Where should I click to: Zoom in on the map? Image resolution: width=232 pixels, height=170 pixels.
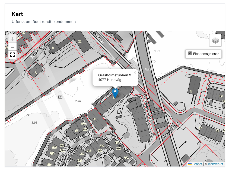pyautogui.click(x=12, y=39)
